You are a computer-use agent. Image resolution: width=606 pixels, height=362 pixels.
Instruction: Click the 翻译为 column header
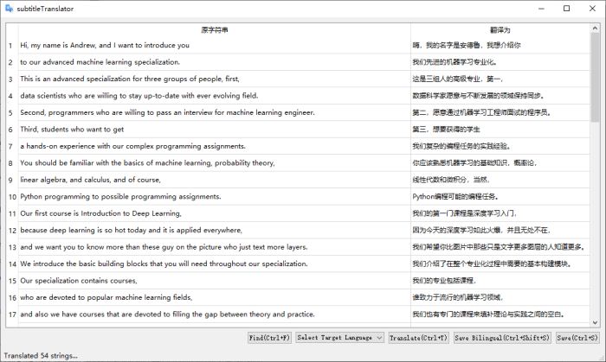click(x=500, y=29)
